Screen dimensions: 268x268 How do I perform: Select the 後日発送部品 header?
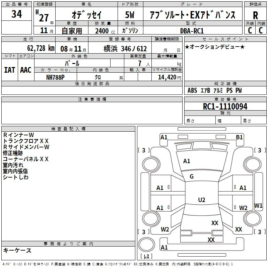coord(92,83)
